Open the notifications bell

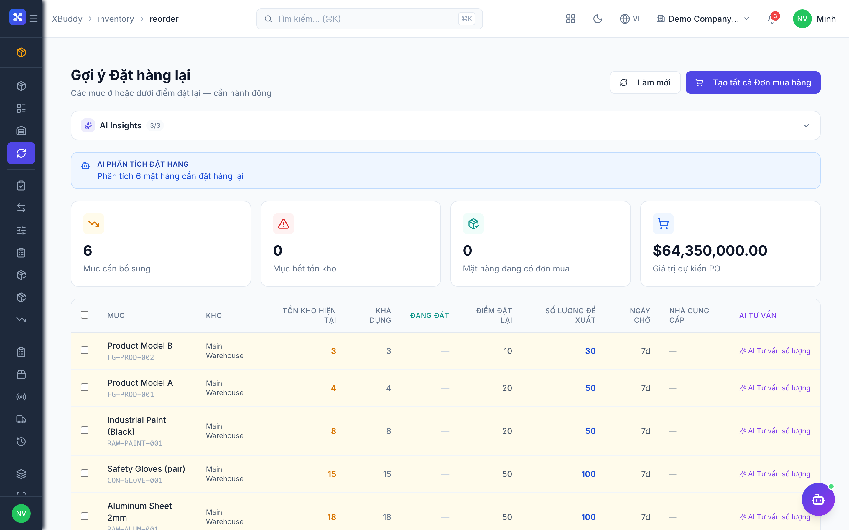[x=772, y=19]
